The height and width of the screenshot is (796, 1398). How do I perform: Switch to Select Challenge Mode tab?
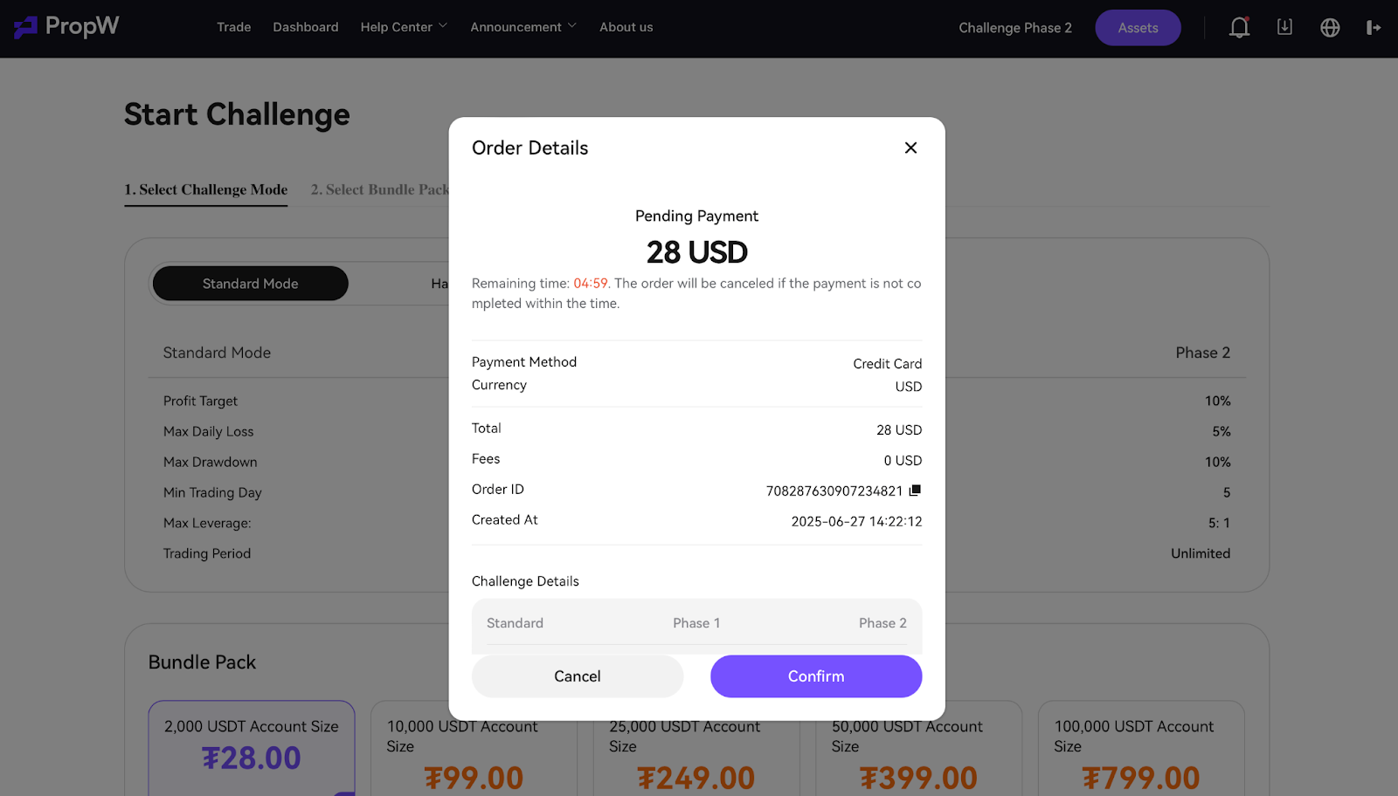(206, 189)
